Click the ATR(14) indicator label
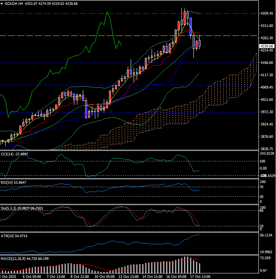276x279 pixels. pyautogui.click(x=7, y=236)
